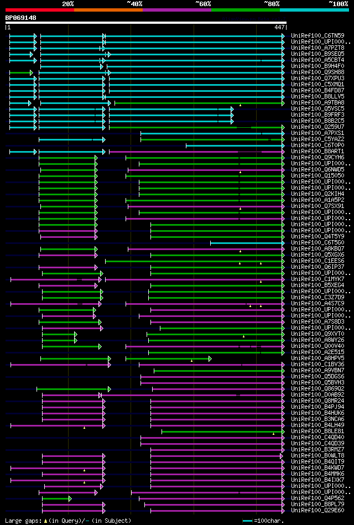This screenshot has height=525, width=354.
Task: Select the UniRef100_C5YAZ2 label
Action: pos(317,139)
